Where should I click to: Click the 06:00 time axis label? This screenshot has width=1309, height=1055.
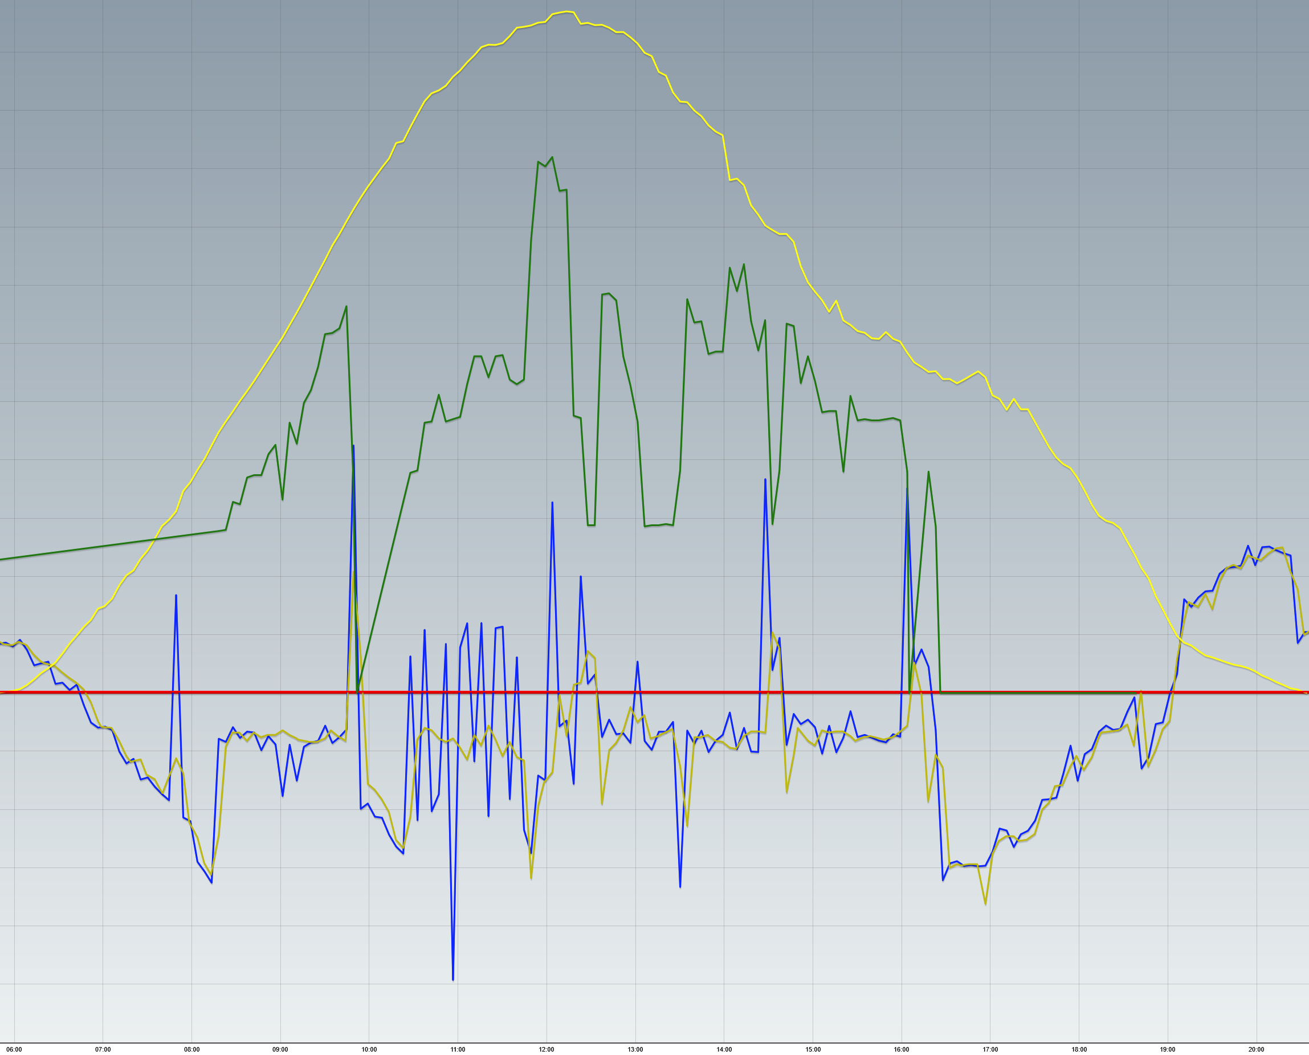click(x=14, y=1049)
